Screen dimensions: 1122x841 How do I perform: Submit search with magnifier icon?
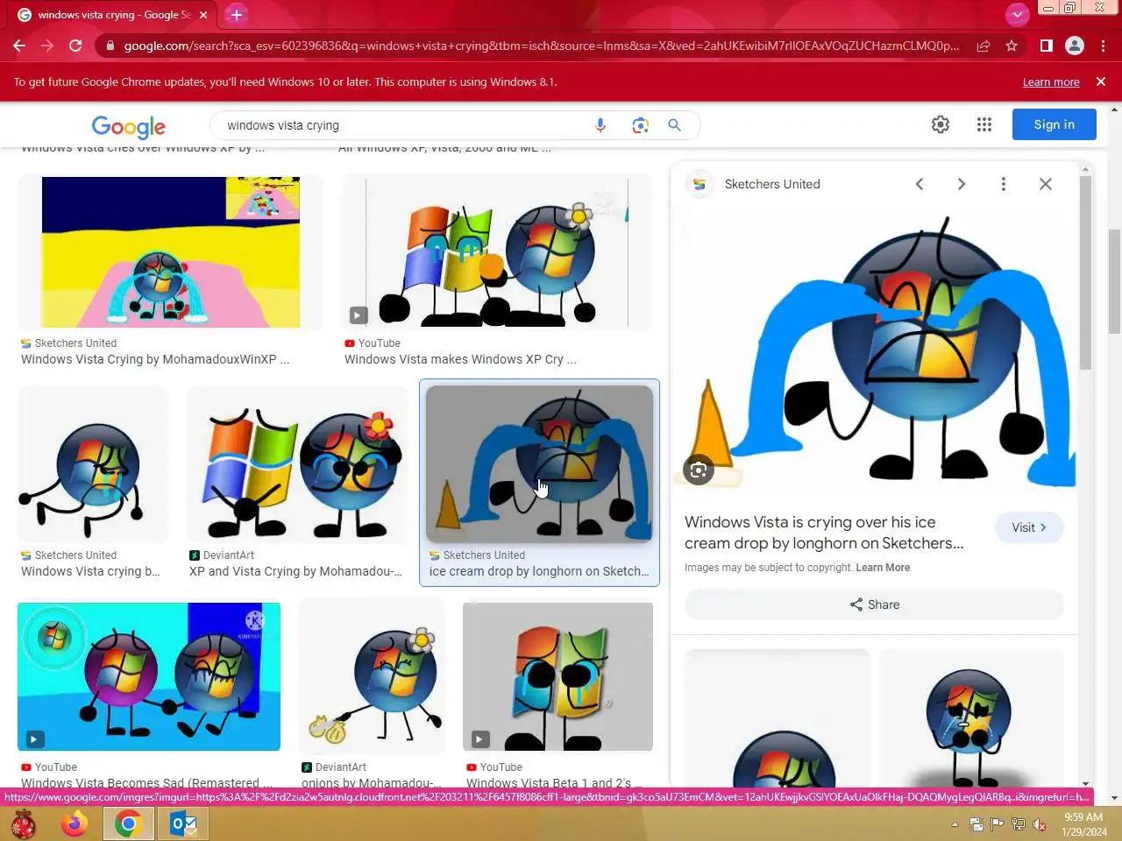click(675, 125)
